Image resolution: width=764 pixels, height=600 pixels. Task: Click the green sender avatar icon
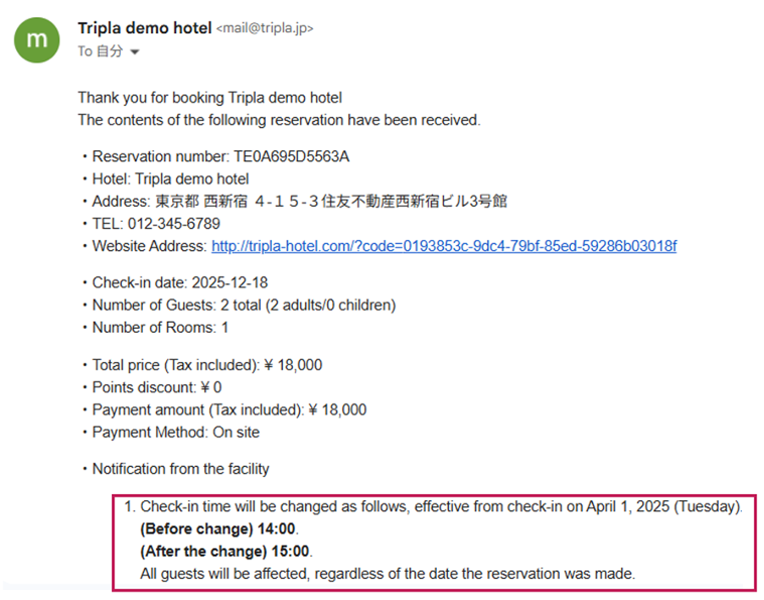pyautogui.click(x=37, y=40)
